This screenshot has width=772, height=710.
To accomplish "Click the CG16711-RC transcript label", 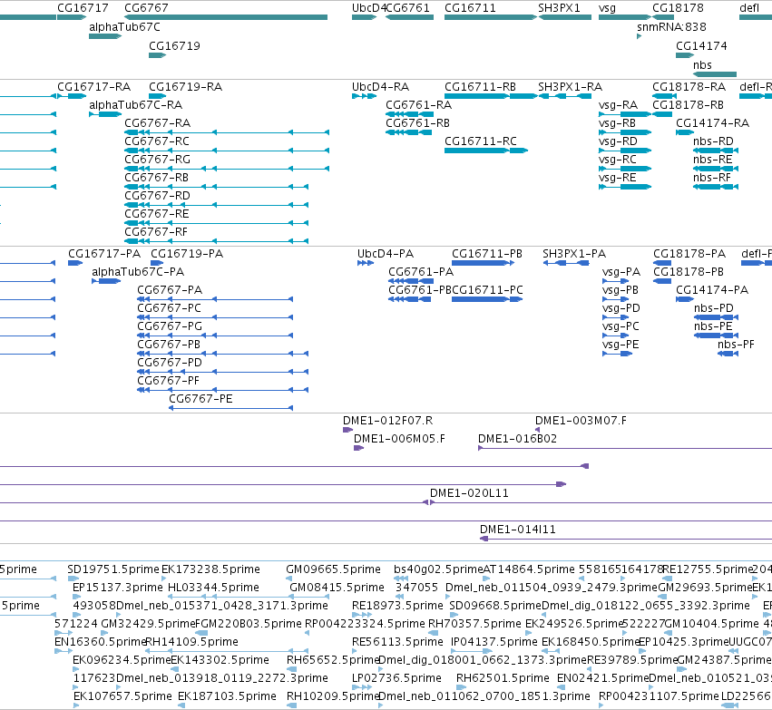I will click(x=481, y=141).
